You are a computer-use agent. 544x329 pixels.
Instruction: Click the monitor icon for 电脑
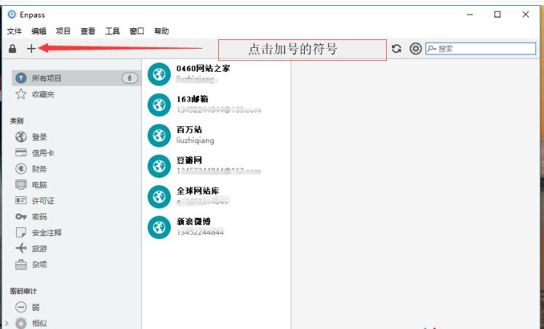(x=21, y=184)
